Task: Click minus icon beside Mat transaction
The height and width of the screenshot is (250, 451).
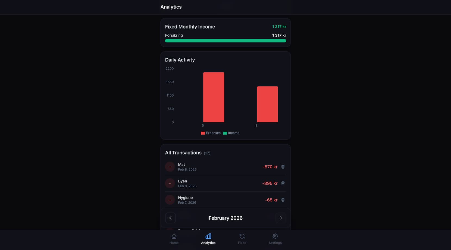Action: (x=170, y=167)
